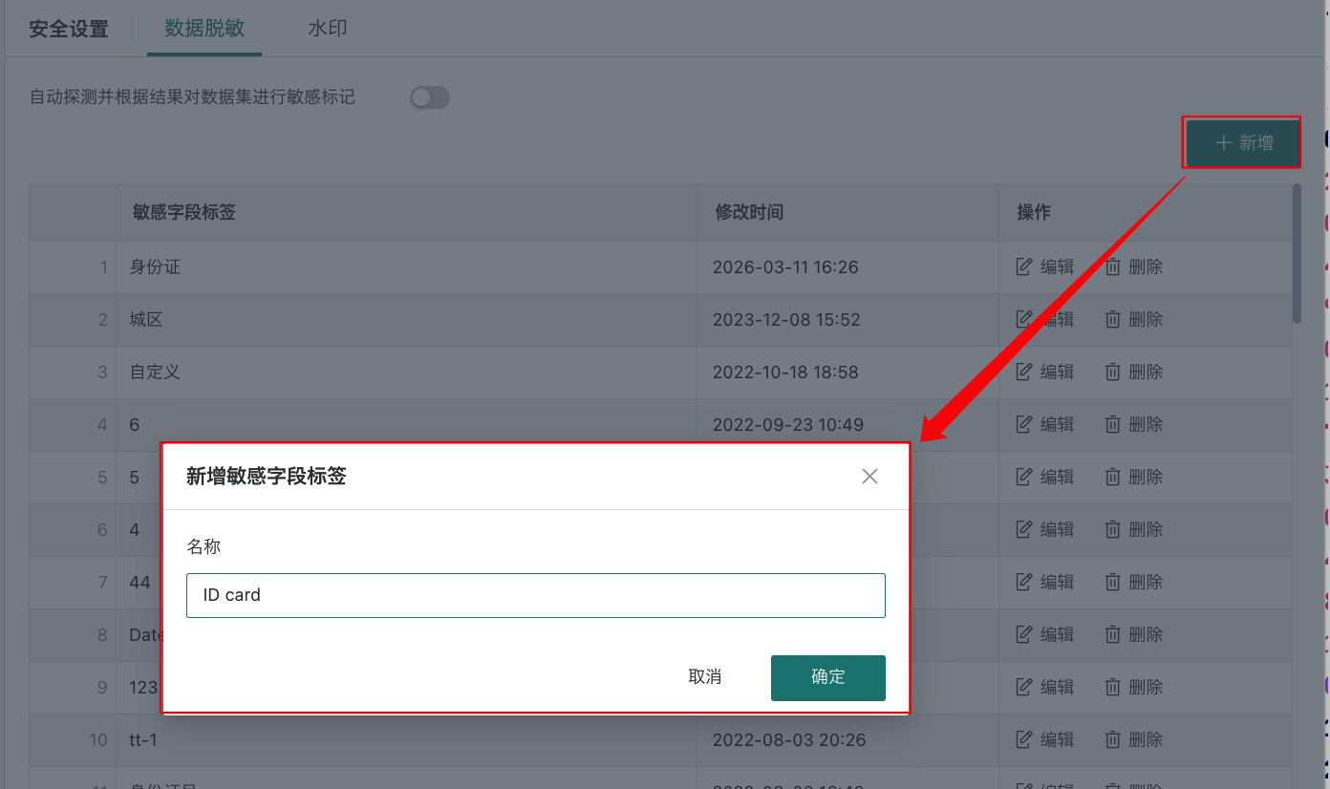Viewport: 1330px width, 789px height.
Task: Cancel the dialog with 取消
Action: [x=704, y=677]
